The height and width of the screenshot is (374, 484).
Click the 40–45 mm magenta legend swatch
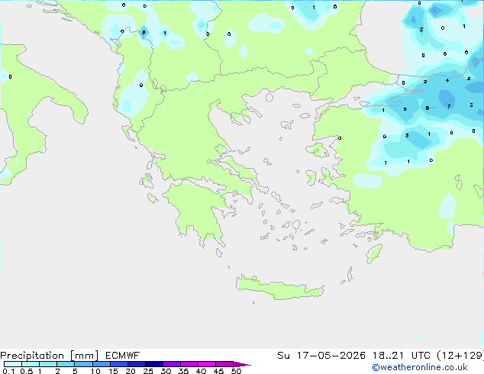[207, 364]
